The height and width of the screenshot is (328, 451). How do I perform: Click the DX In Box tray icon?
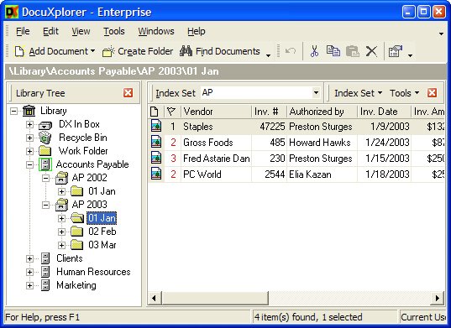45,125
